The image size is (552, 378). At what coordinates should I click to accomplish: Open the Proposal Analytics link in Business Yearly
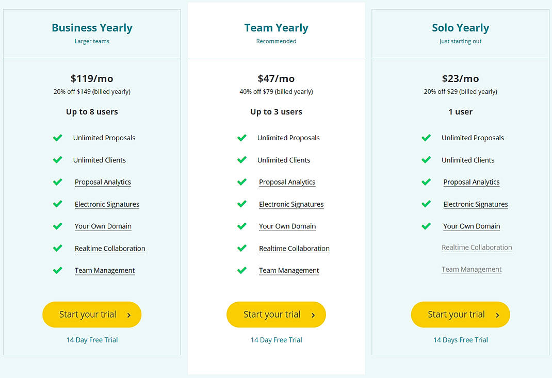point(103,182)
